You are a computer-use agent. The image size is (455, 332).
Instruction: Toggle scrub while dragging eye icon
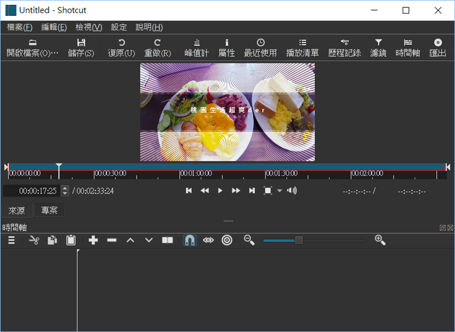click(x=209, y=240)
